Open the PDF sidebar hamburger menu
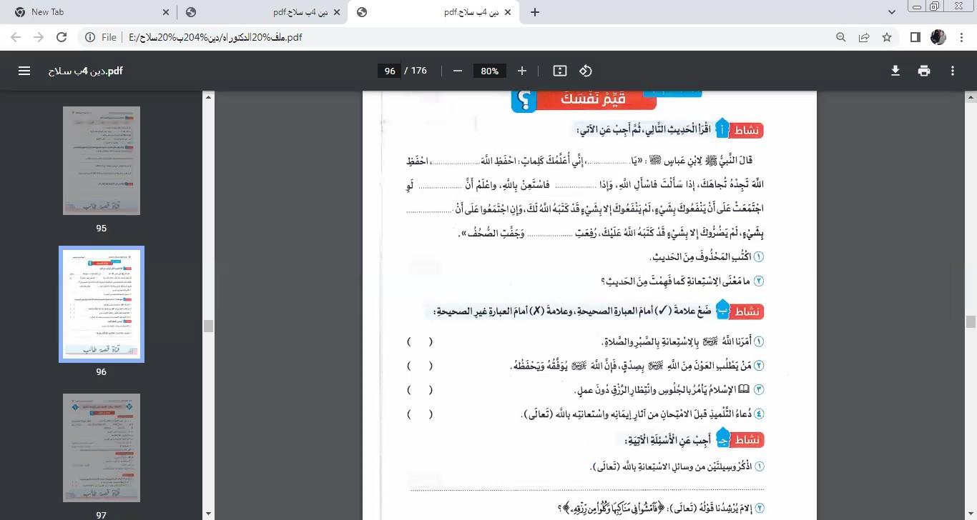 [24, 71]
